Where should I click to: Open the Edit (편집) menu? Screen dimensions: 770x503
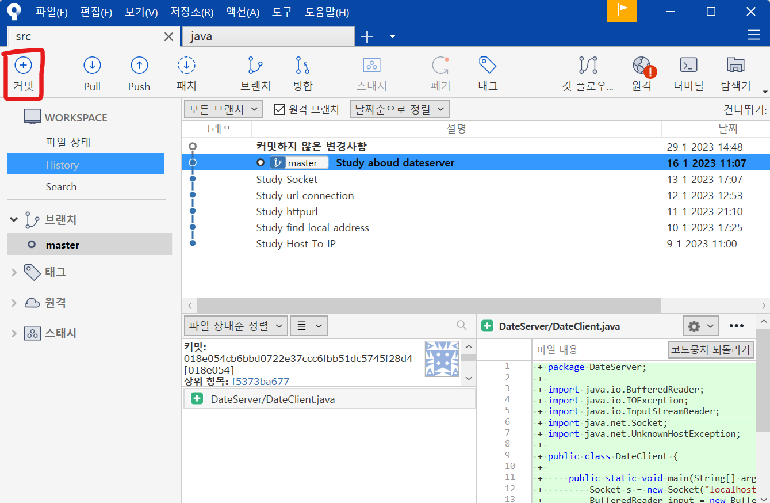click(x=97, y=12)
